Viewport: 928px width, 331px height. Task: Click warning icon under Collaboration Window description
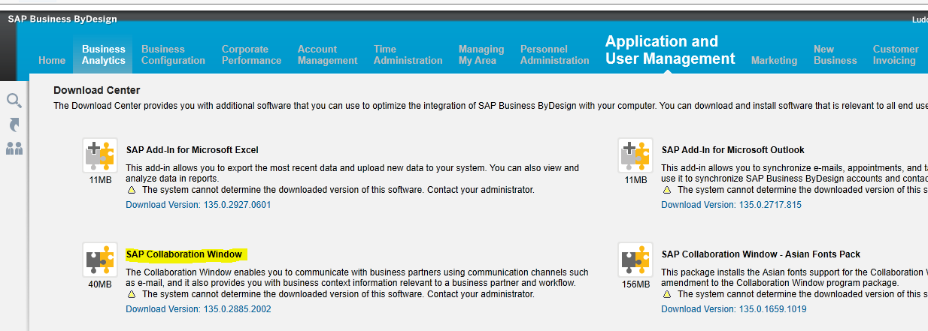click(131, 294)
